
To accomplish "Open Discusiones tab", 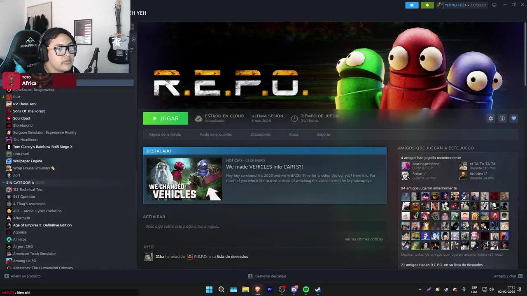I will 261,134.
